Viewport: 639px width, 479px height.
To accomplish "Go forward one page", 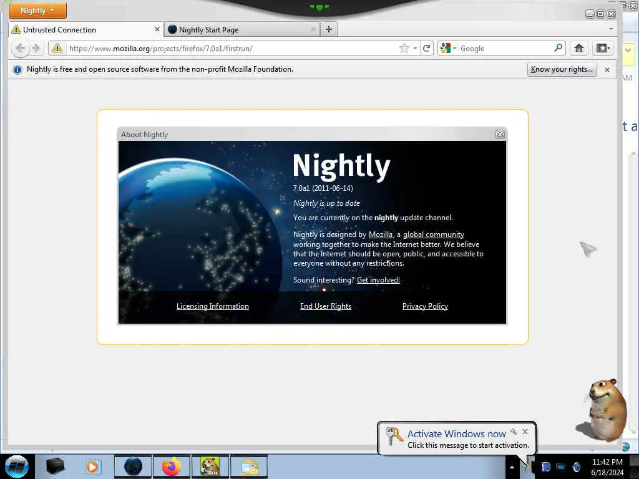I will click(x=36, y=49).
